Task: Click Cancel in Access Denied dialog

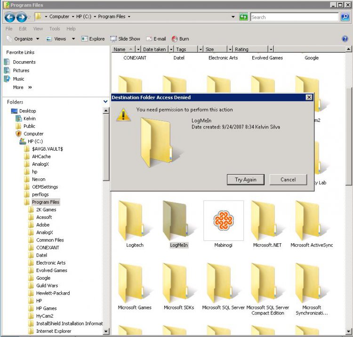Action: click(288, 180)
